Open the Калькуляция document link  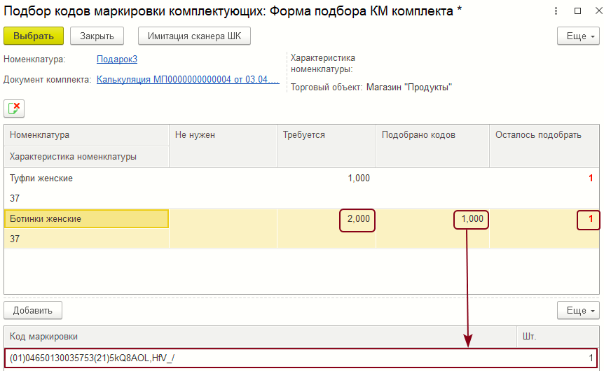tap(188, 80)
